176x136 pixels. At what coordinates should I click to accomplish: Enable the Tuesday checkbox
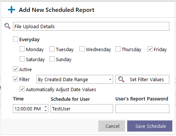52,49
